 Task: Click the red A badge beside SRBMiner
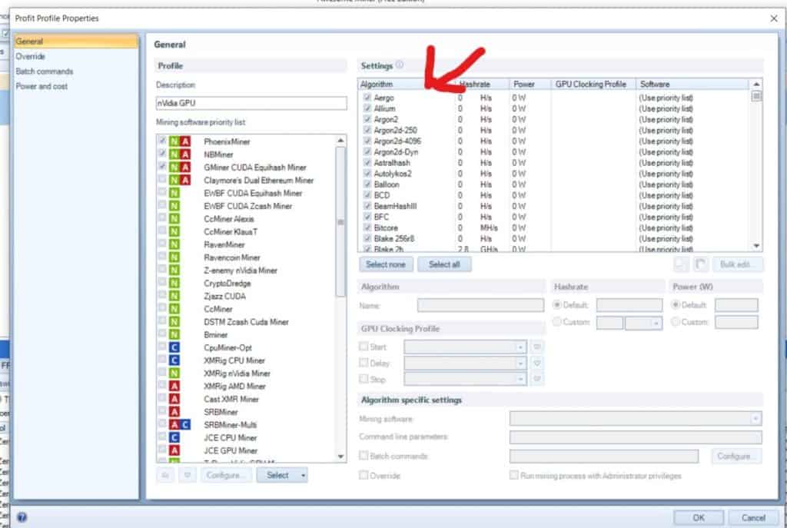pyautogui.click(x=174, y=411)
